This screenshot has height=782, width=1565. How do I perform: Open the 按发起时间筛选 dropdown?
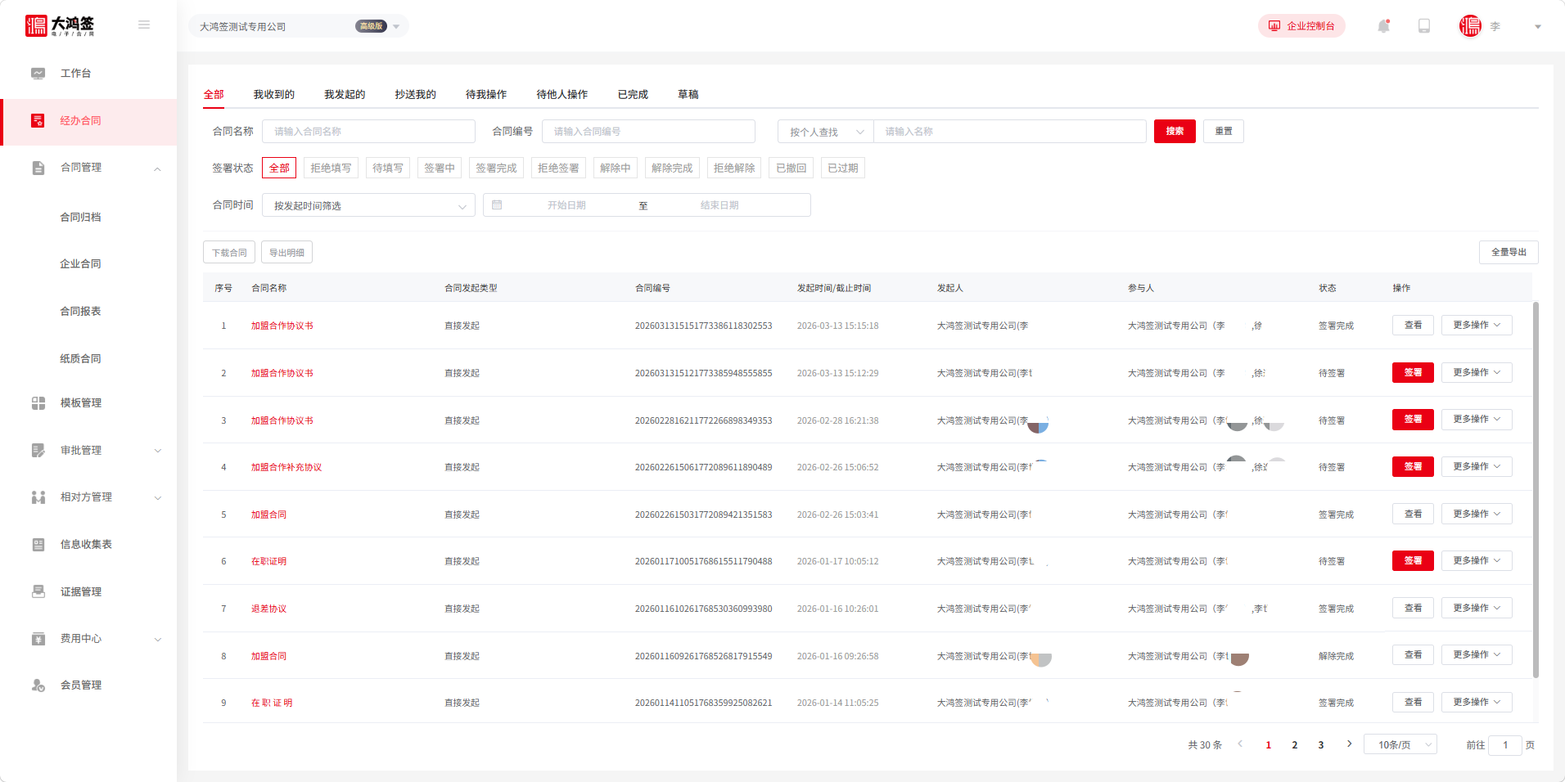(x=368, y=206)
